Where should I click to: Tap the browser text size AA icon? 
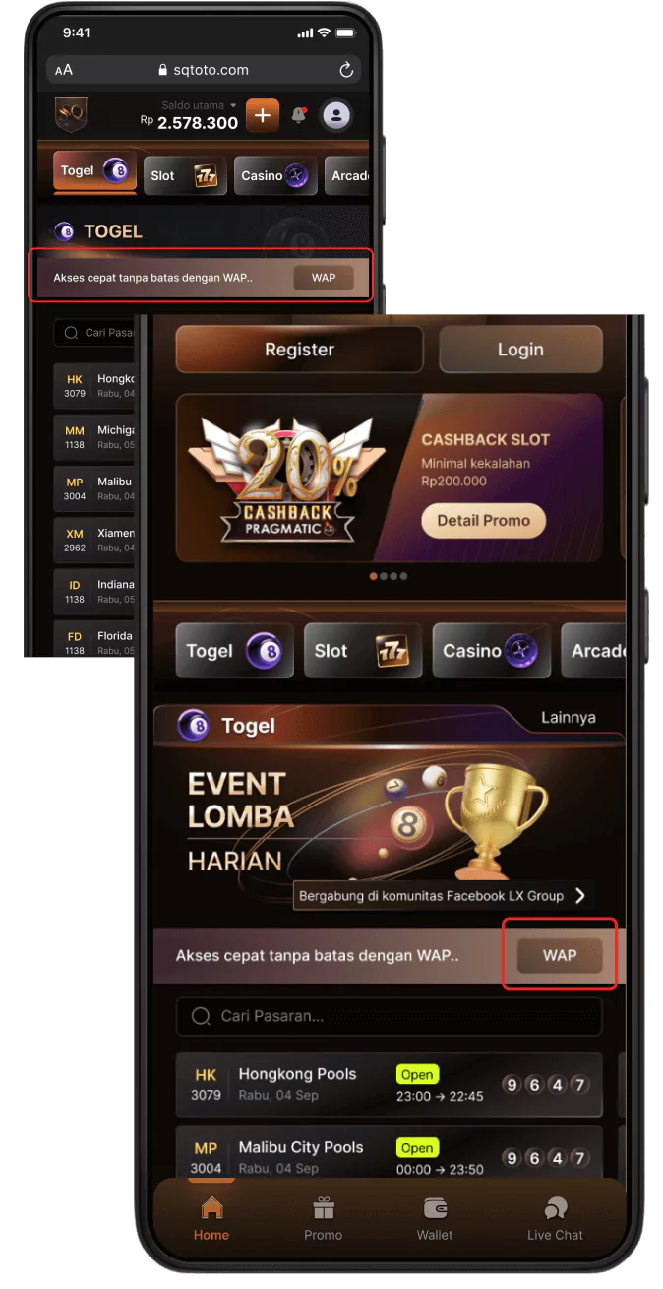pyautogui.click(x=64, y=70)
